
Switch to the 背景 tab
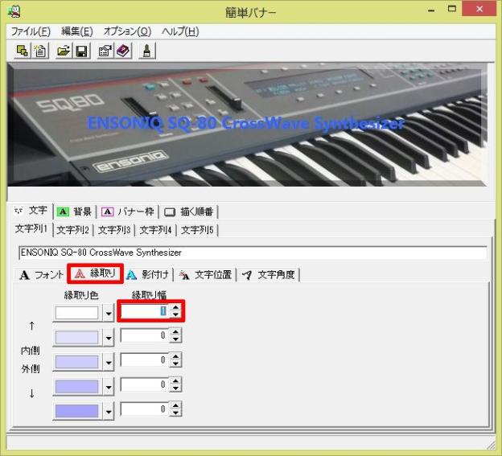point(75,212)
